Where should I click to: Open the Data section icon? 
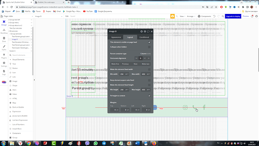pyautogui.click(x=4, y=40)
